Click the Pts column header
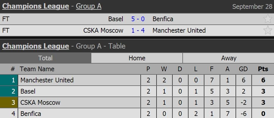The image size is (274, 118). pos(263,69)
